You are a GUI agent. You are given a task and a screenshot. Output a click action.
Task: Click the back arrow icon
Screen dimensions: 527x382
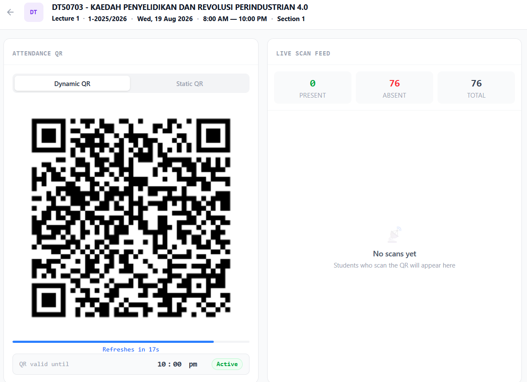coord(10,12)
